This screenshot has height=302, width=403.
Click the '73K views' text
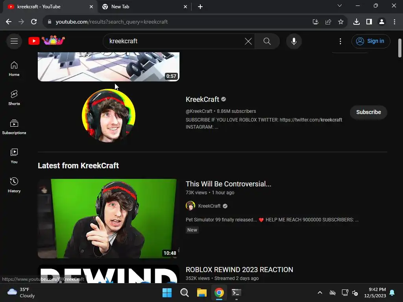pyautogui.click(x=196, y=193)
